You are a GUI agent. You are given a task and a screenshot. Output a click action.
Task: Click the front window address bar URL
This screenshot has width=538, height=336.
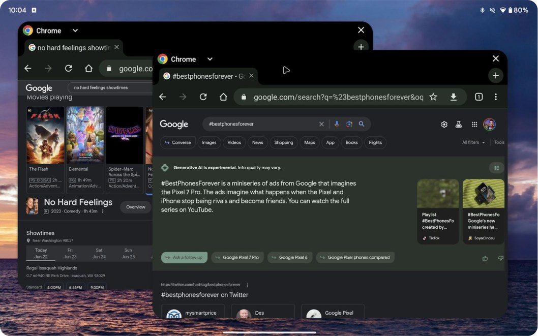tap(338, 97)
